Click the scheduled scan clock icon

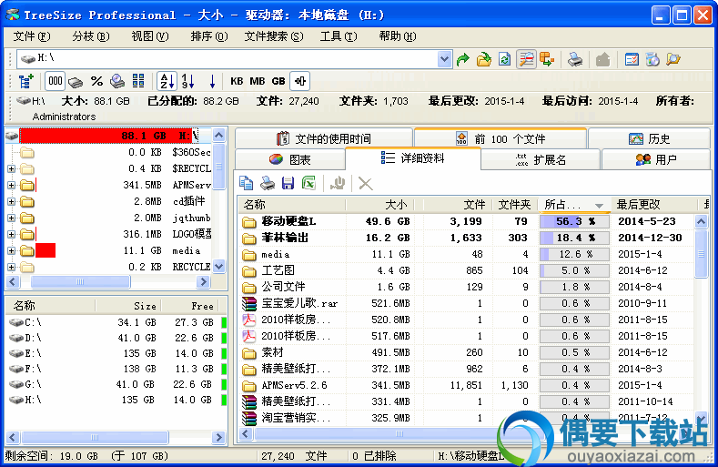652,59
